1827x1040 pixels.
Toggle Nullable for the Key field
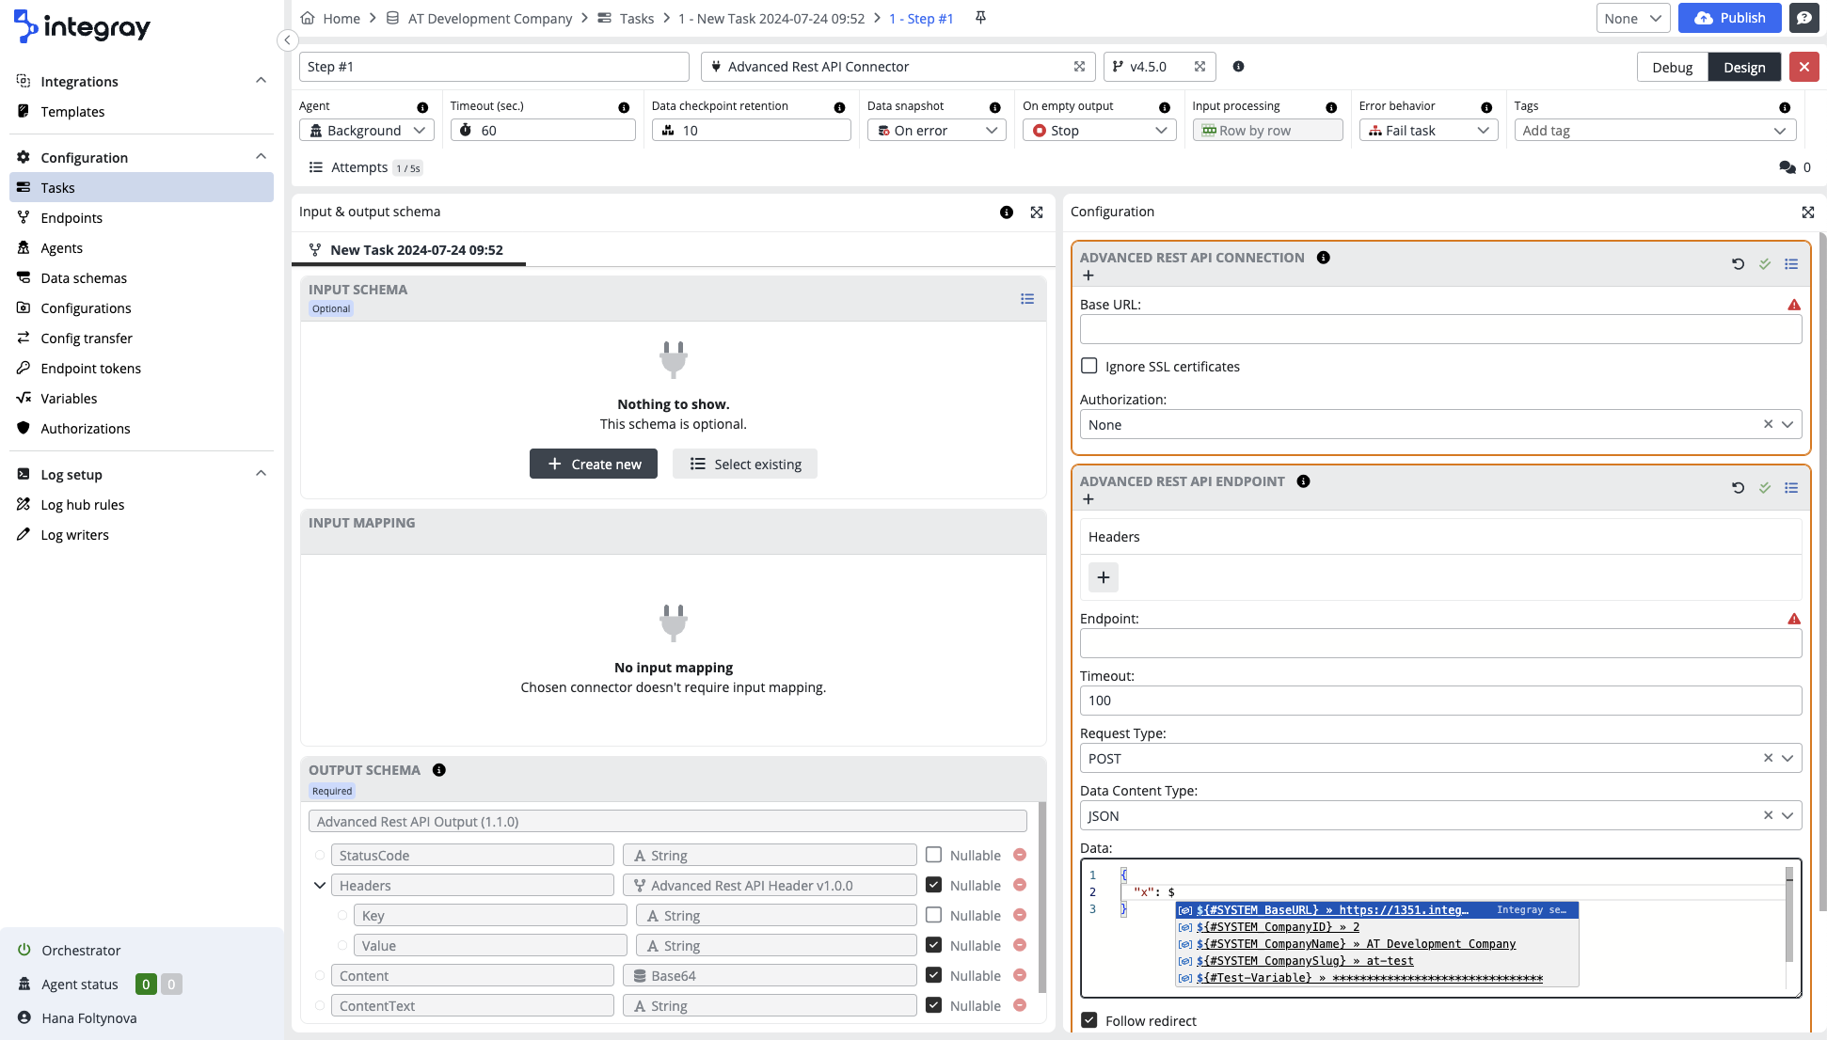tap(933, 915)
